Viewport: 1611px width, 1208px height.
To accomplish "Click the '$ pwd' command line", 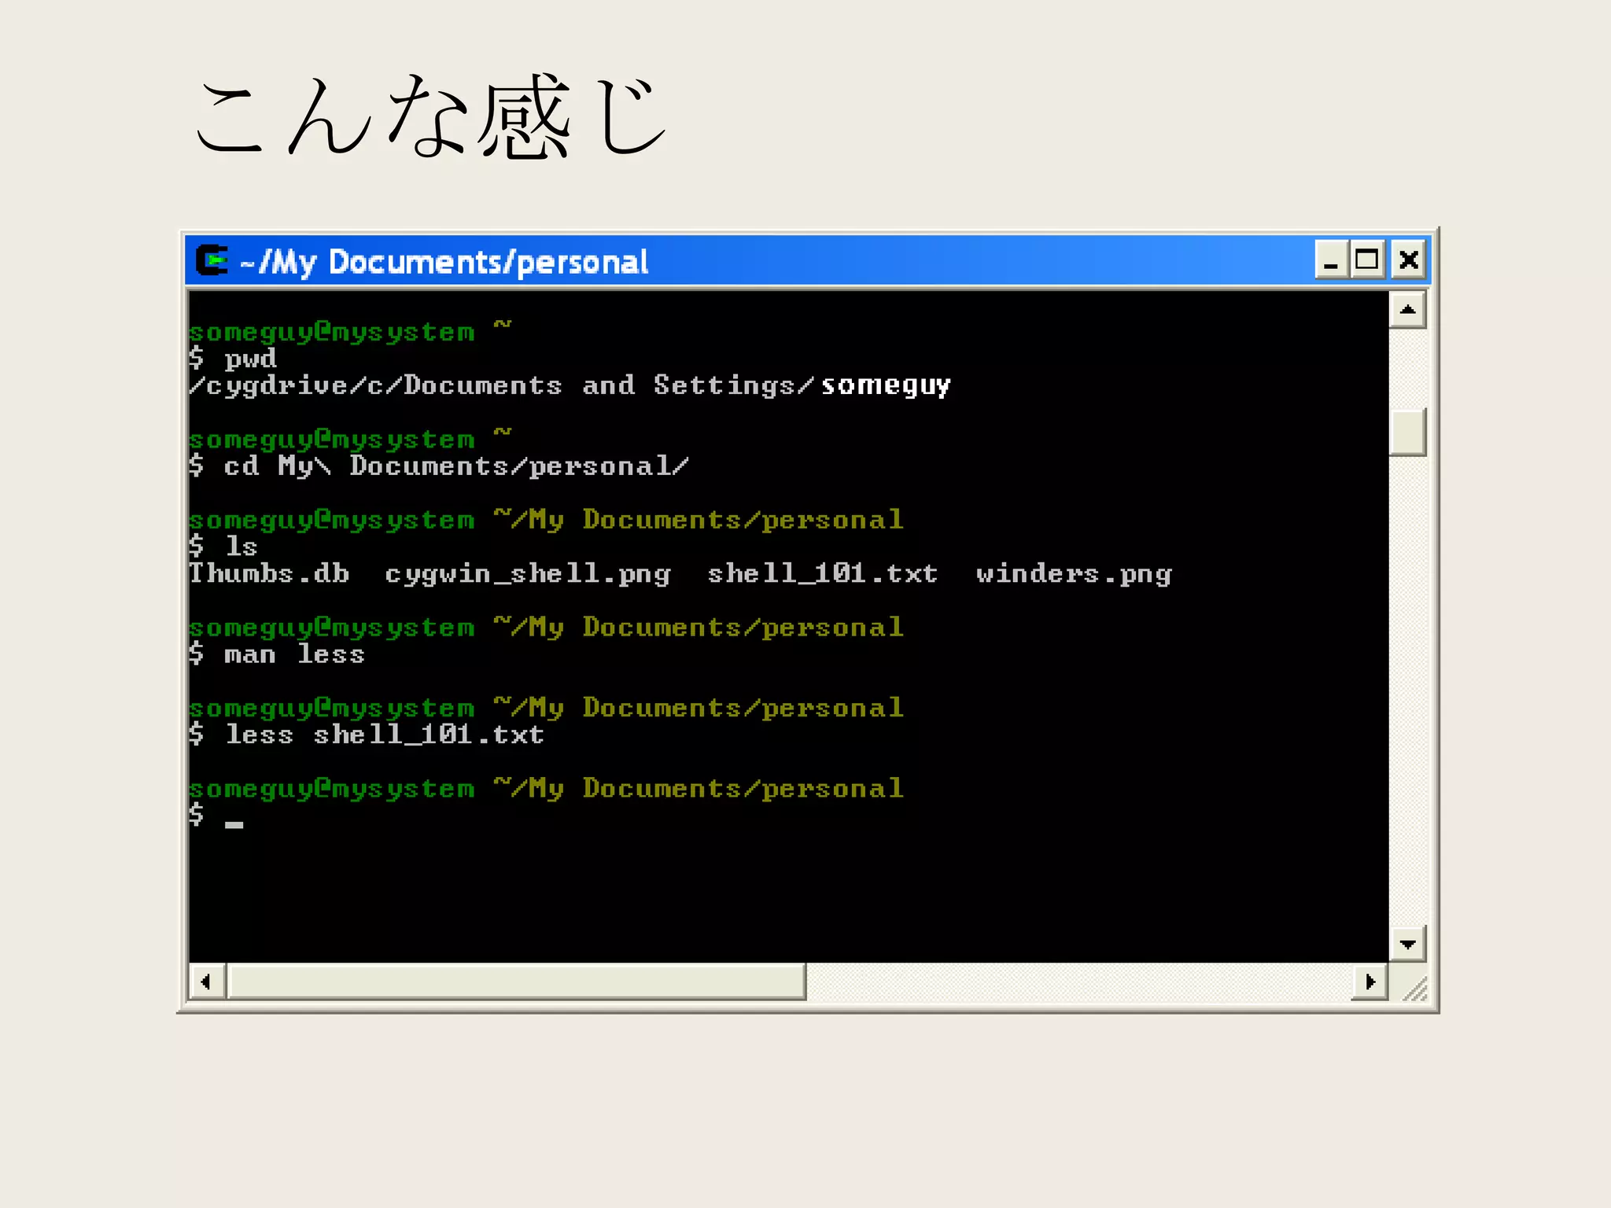I will pyautogui.click(x=233, y=359).
